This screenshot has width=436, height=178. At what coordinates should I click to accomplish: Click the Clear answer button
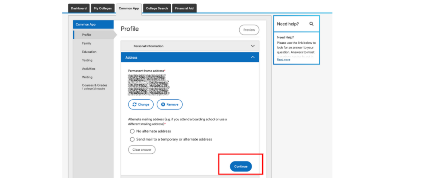tap(142, 149)
